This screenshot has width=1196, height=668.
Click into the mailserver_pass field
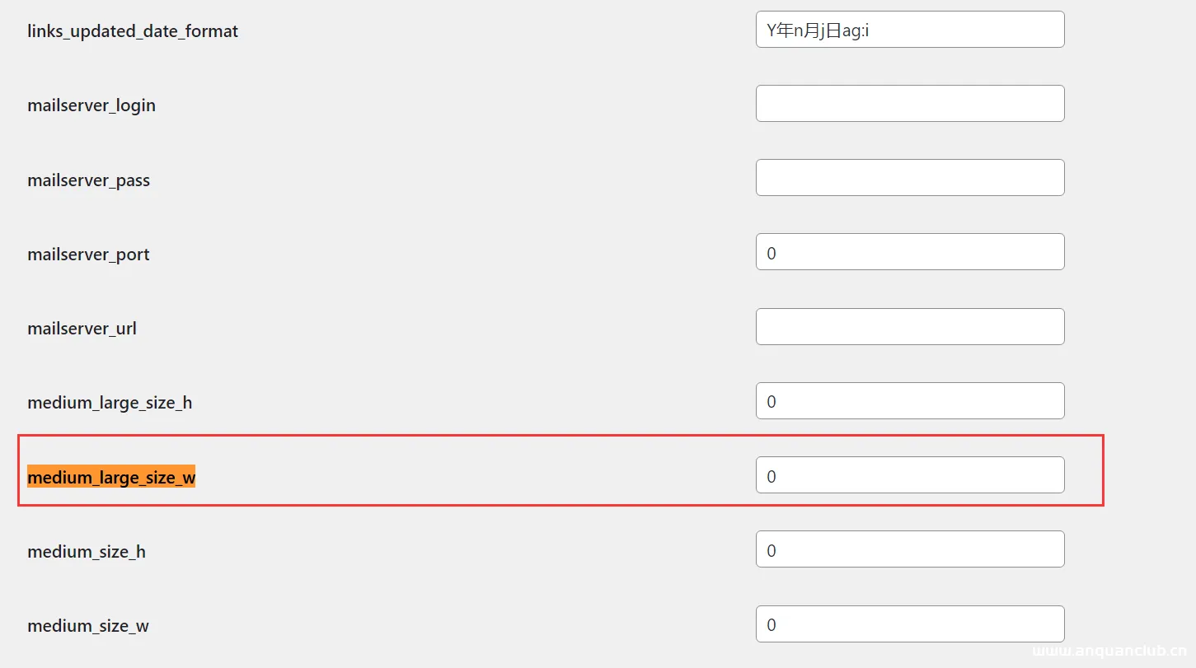[x=909, y=178]
